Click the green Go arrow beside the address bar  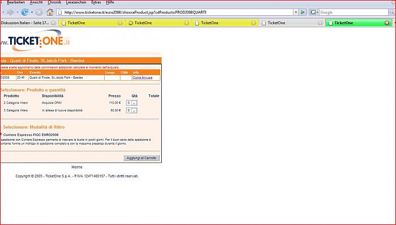[x=303, y=12]
